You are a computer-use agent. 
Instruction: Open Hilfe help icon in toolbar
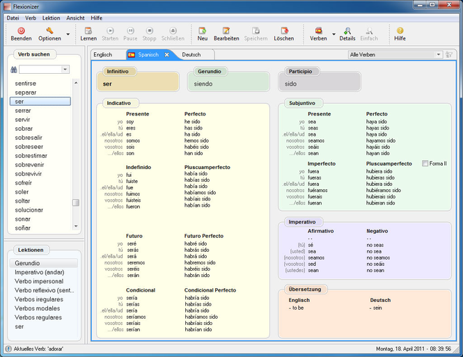click(400, 31)
